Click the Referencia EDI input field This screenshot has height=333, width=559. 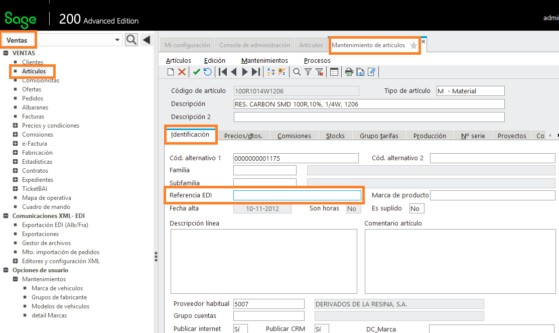(298, 195)
